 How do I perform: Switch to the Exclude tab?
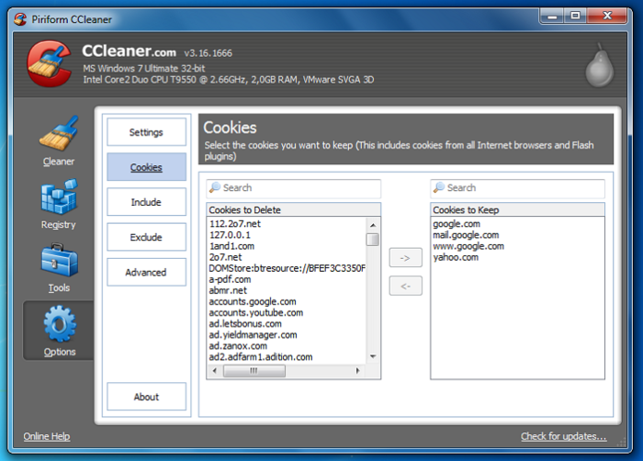(146, 237)
